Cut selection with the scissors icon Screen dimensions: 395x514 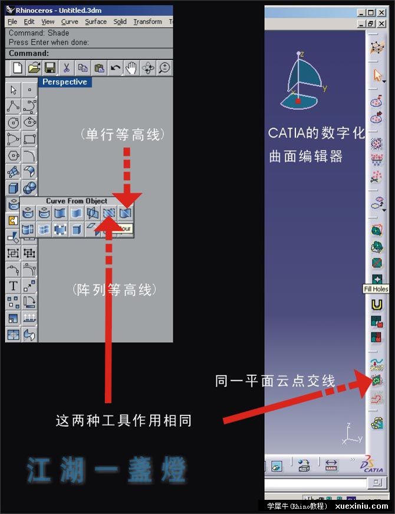click(x=67, y=68)
